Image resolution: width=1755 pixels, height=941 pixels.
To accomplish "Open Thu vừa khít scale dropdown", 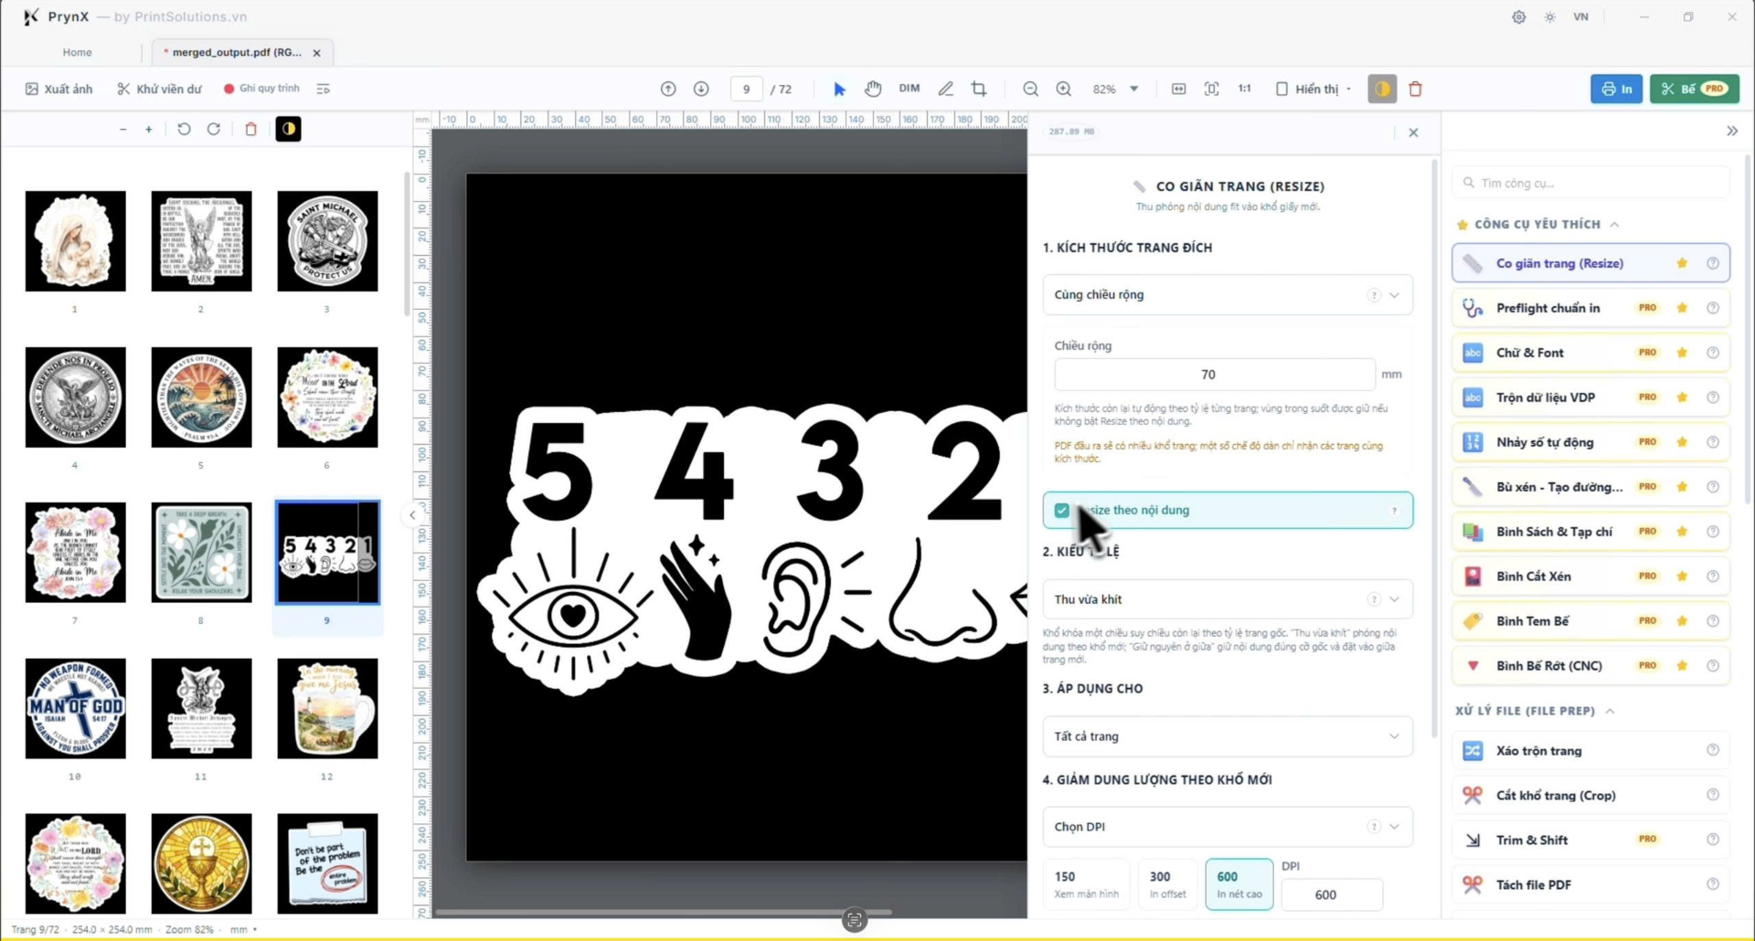I will 1228,599.
